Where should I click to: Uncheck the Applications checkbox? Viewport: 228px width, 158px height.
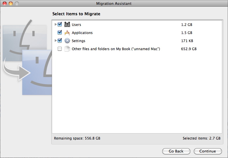tap(60, 33)
